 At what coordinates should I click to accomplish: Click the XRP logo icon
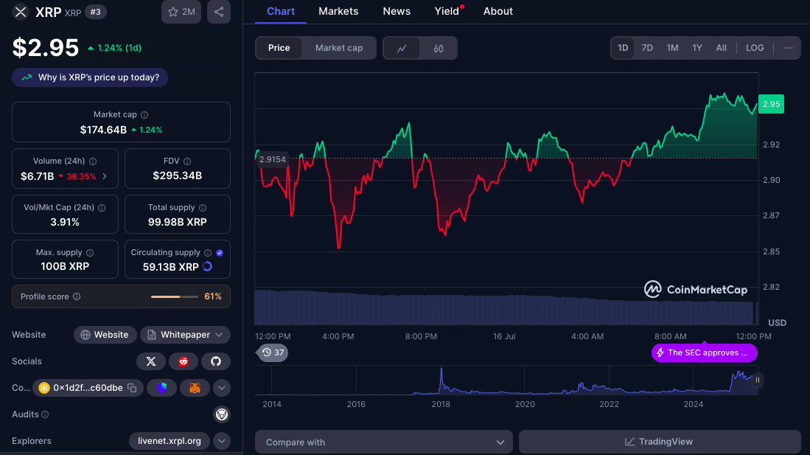click(x=21, y=12)
